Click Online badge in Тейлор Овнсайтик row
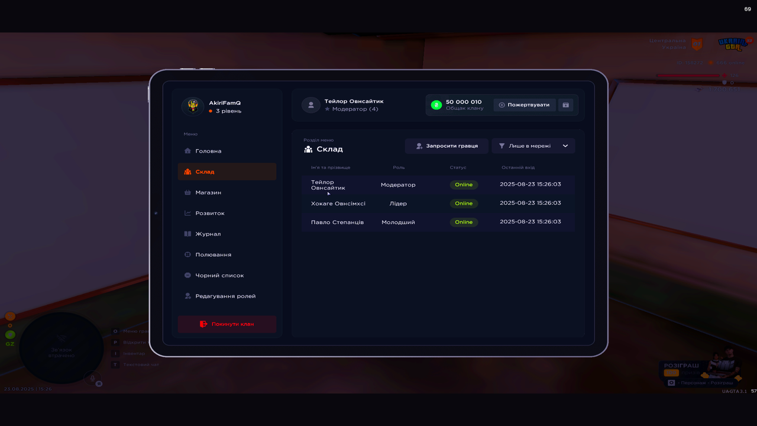Viewport: 757px width, 426px height. coord(464,185)
